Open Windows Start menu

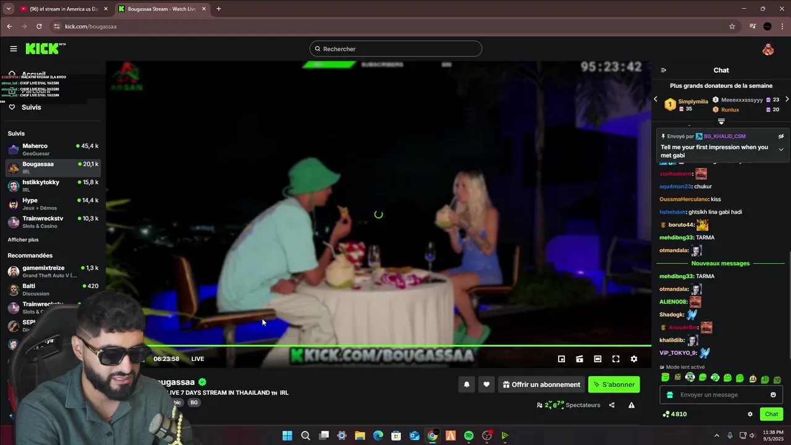tap(287, 436)
